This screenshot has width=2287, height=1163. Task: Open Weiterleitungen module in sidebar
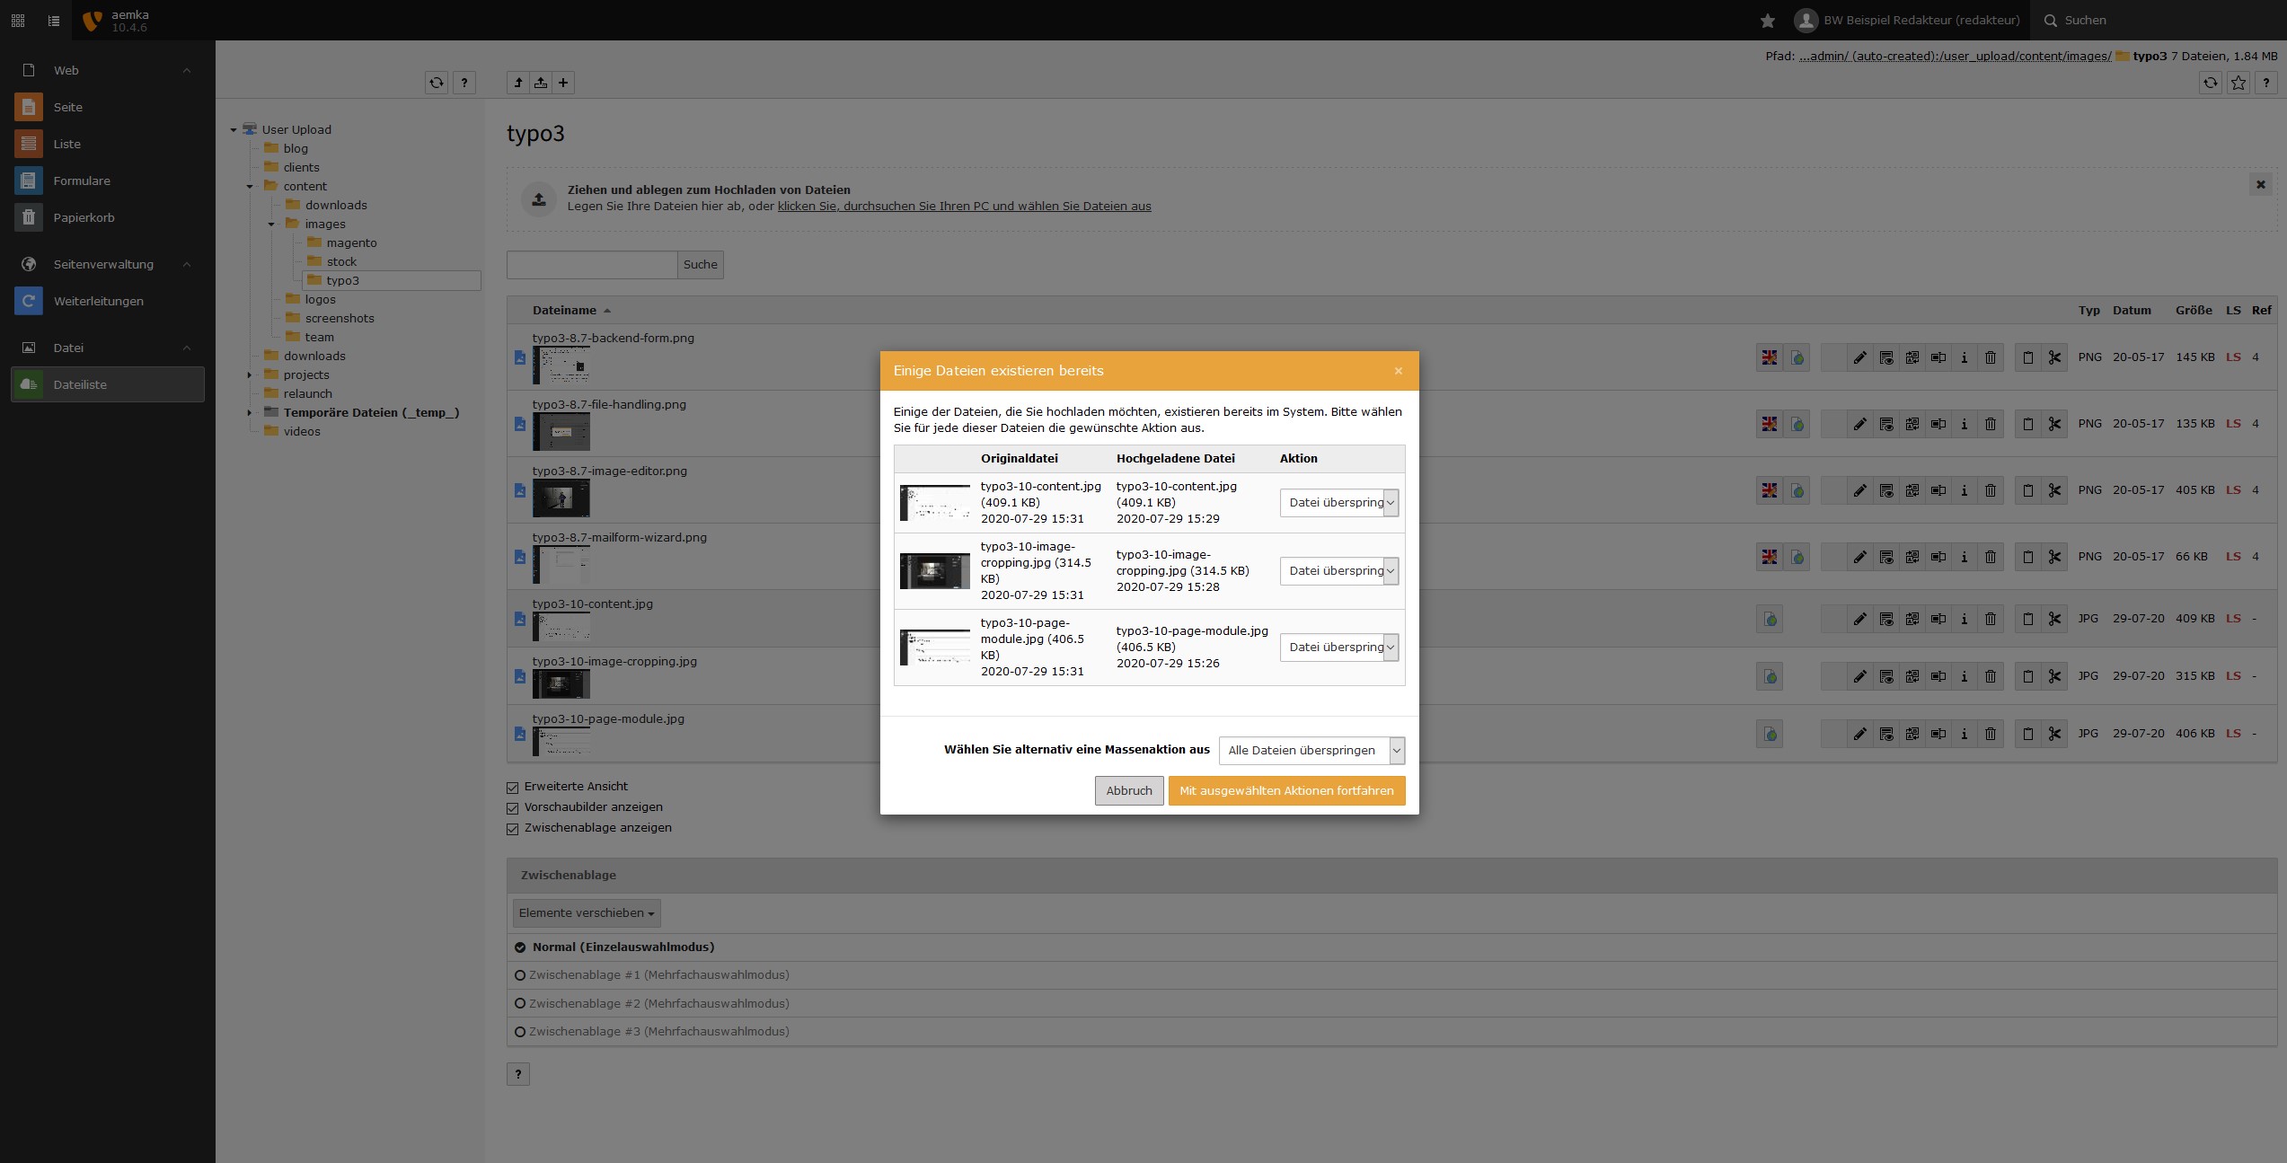[x=98, y=301]
